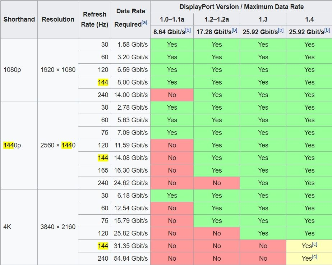Select the 3840 × 2160 resolution cell

click(58, 227)
